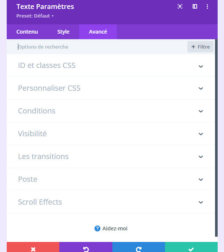Click the + Filtre button
The width and height of the screenshot is (224, 252).
(x=200, y=47)
